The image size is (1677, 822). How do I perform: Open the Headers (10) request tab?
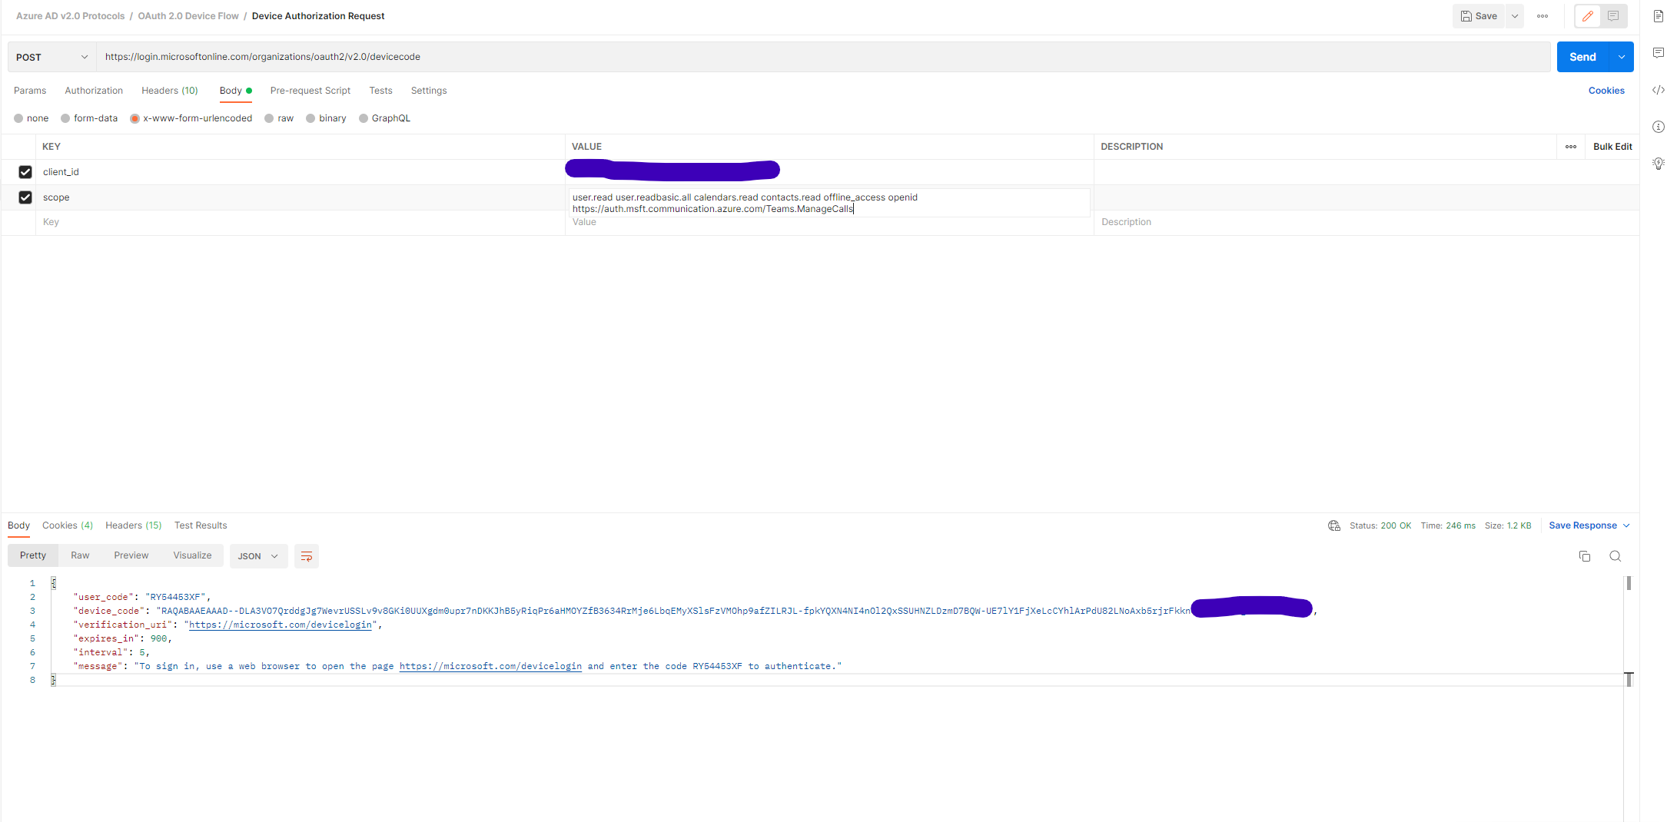(x=170, y=91)
